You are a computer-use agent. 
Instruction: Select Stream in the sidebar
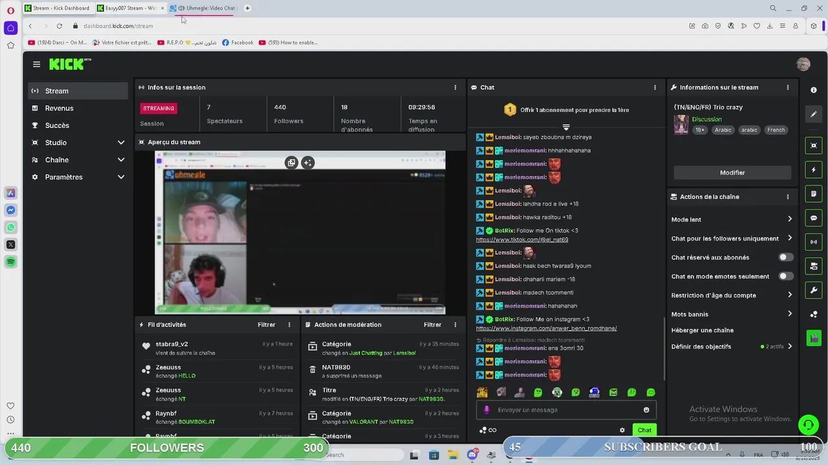pyautogui.click(x=78, y=91)
